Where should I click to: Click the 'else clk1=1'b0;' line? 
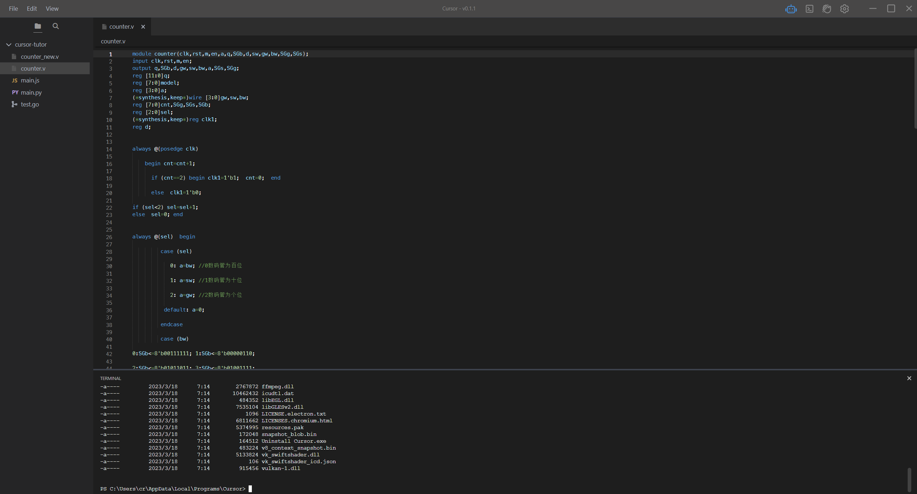176,193
